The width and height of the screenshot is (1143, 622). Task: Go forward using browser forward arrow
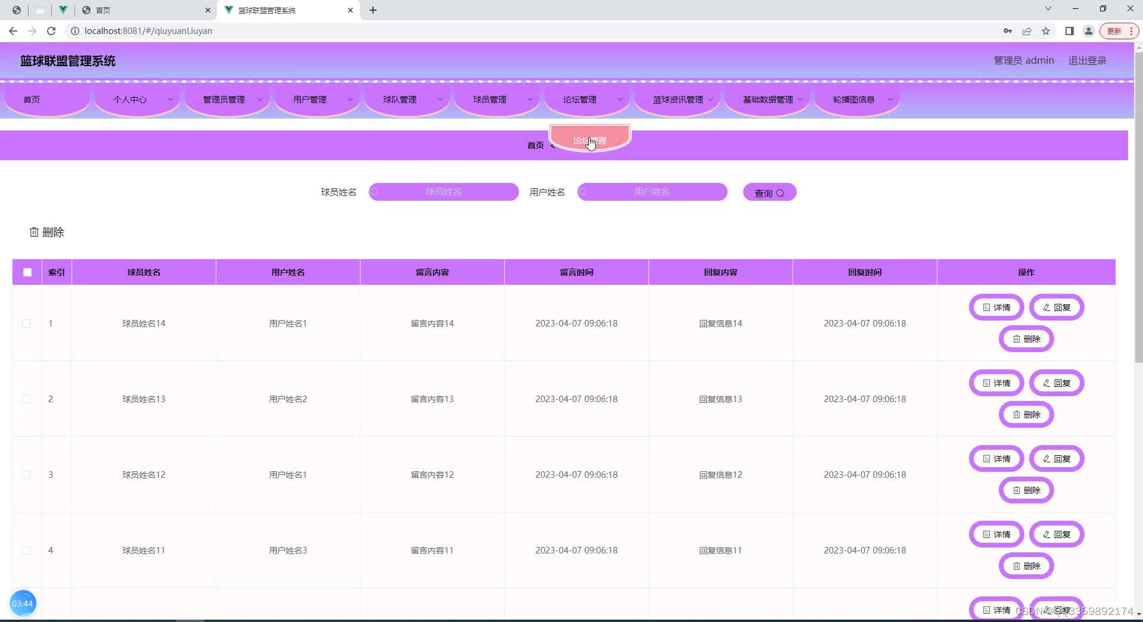coord(32,31)
